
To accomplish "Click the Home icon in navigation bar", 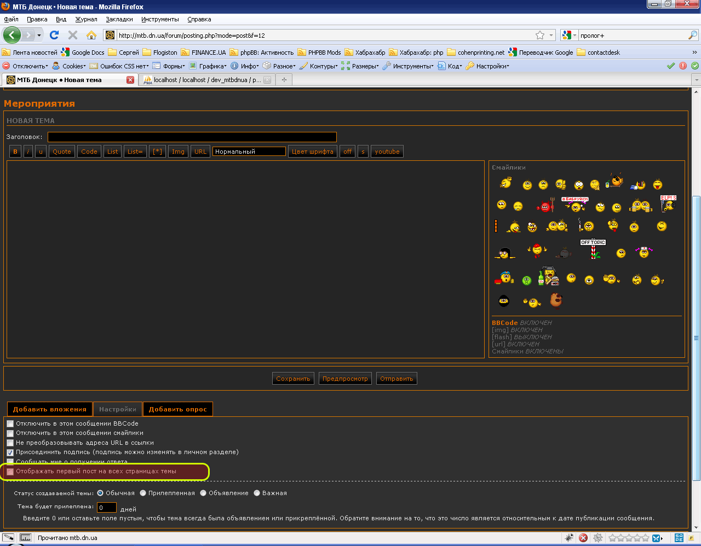I will click(91, 35).
